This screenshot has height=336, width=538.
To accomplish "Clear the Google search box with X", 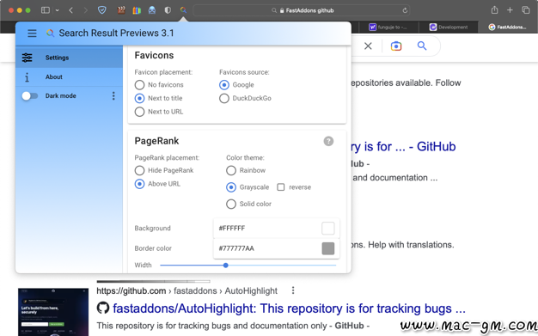I will (x=368, y=46).
